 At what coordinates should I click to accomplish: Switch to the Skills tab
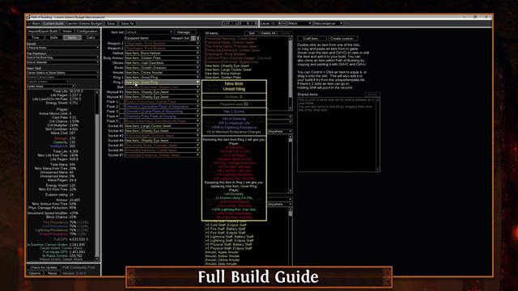pos(53,38)
